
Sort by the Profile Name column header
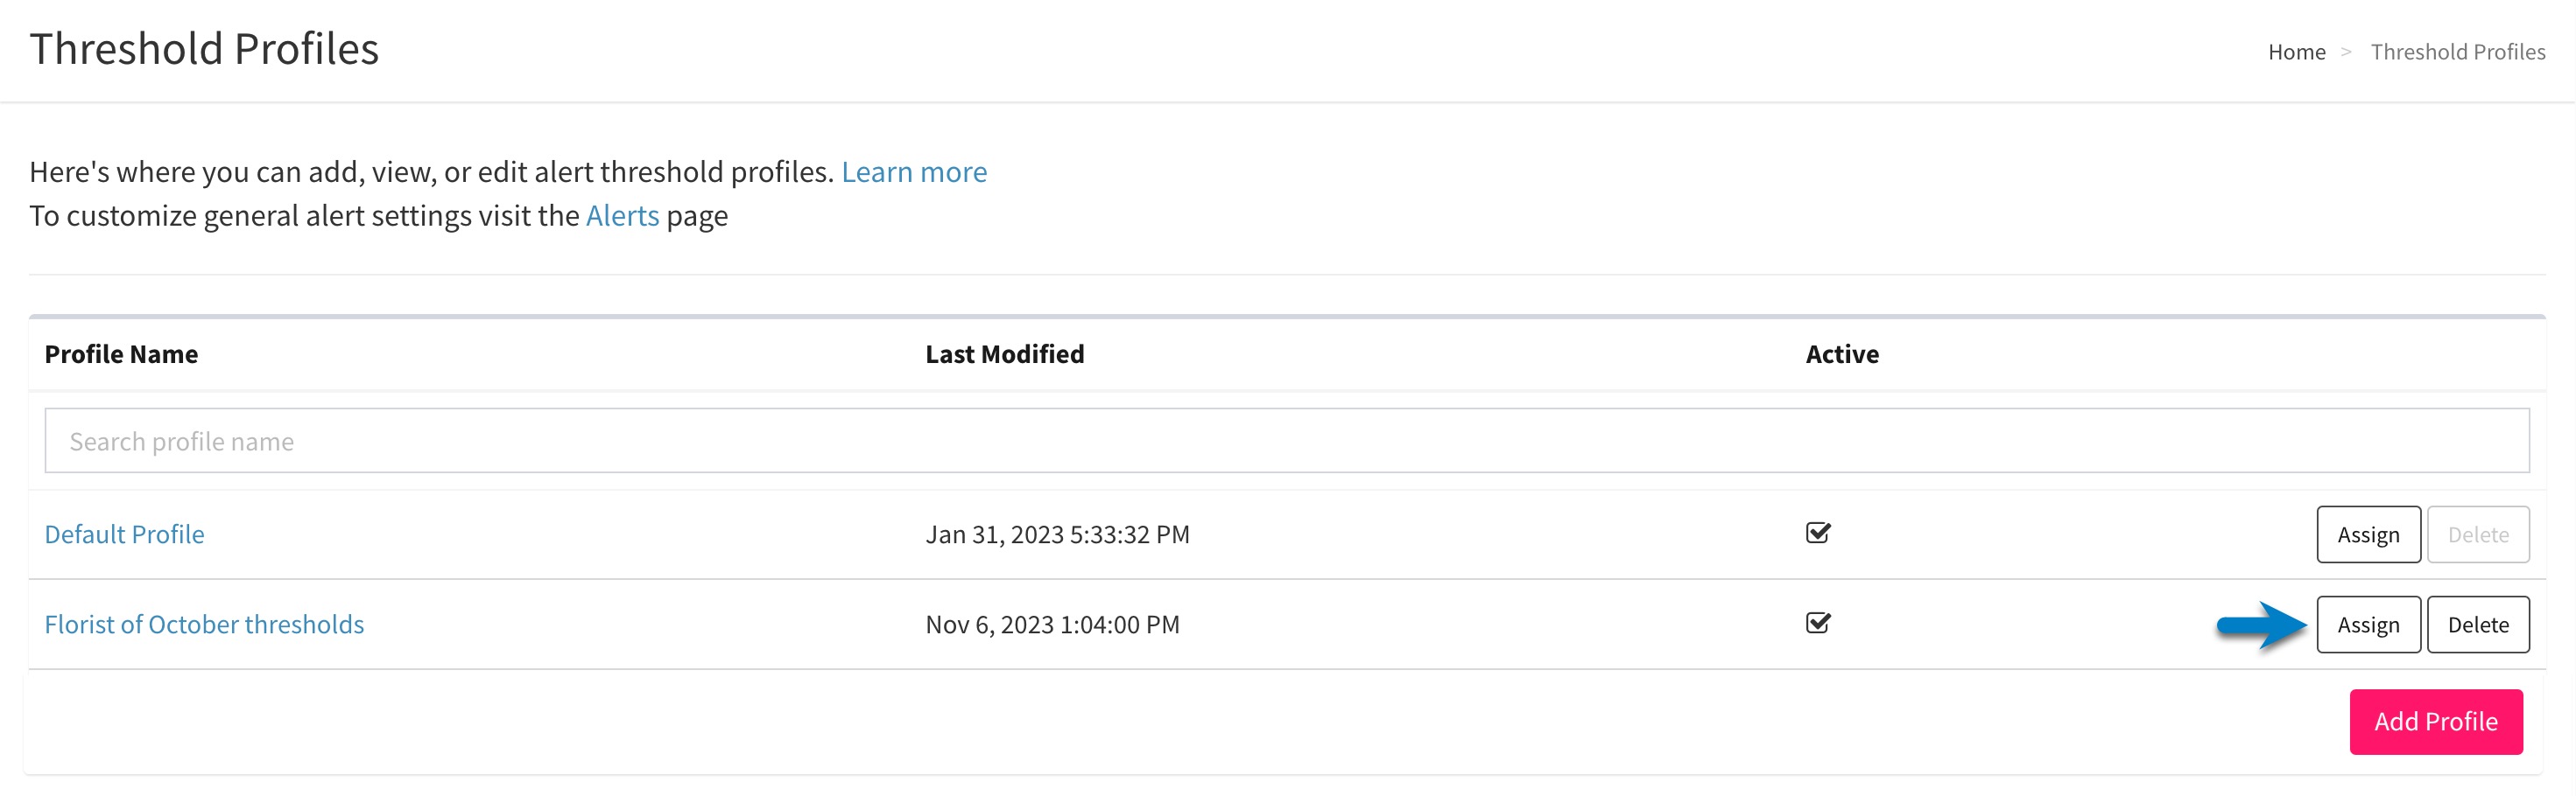tap(120, 353)
